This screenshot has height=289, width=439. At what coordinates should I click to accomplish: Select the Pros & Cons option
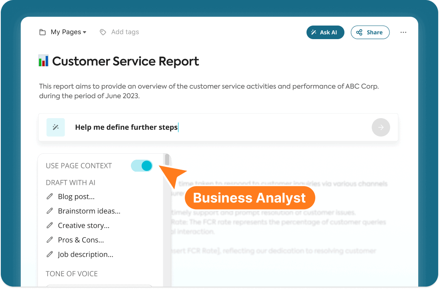(81, 240)
